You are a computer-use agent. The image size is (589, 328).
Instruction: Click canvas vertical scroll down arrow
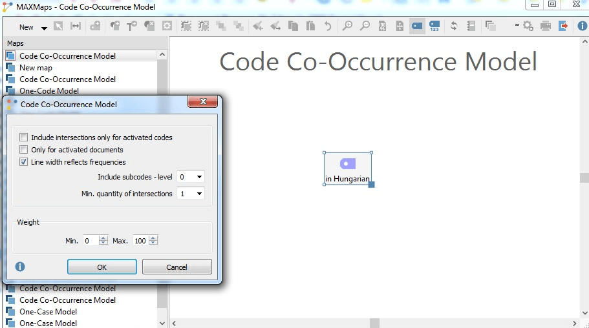coord(584,313)
